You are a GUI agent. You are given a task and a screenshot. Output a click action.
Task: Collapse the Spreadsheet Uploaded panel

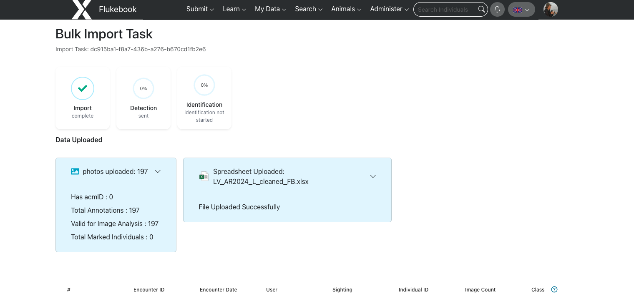pos(373,176)
